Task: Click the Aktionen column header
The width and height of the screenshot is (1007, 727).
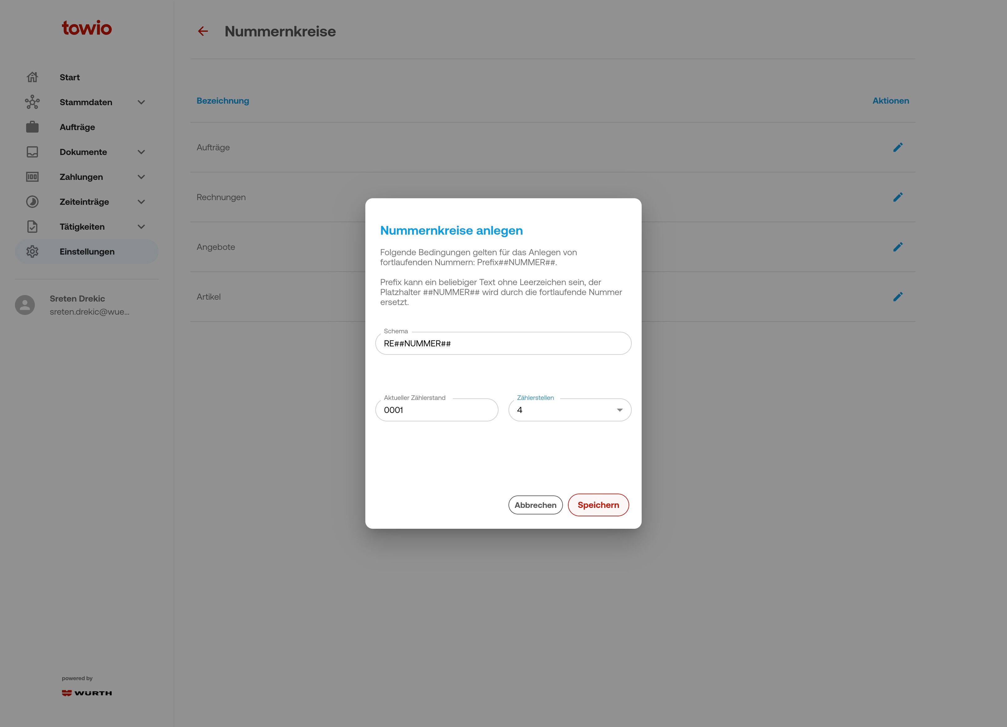Action: pos(891,101)
